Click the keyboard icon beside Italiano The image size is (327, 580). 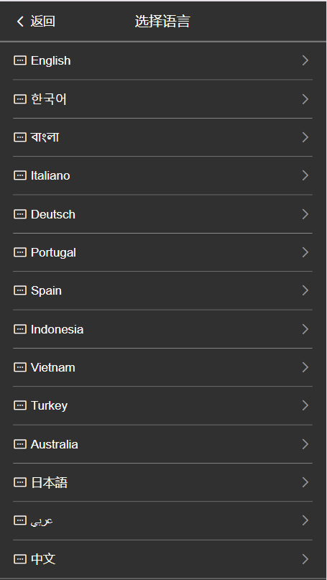coord(20,175)
